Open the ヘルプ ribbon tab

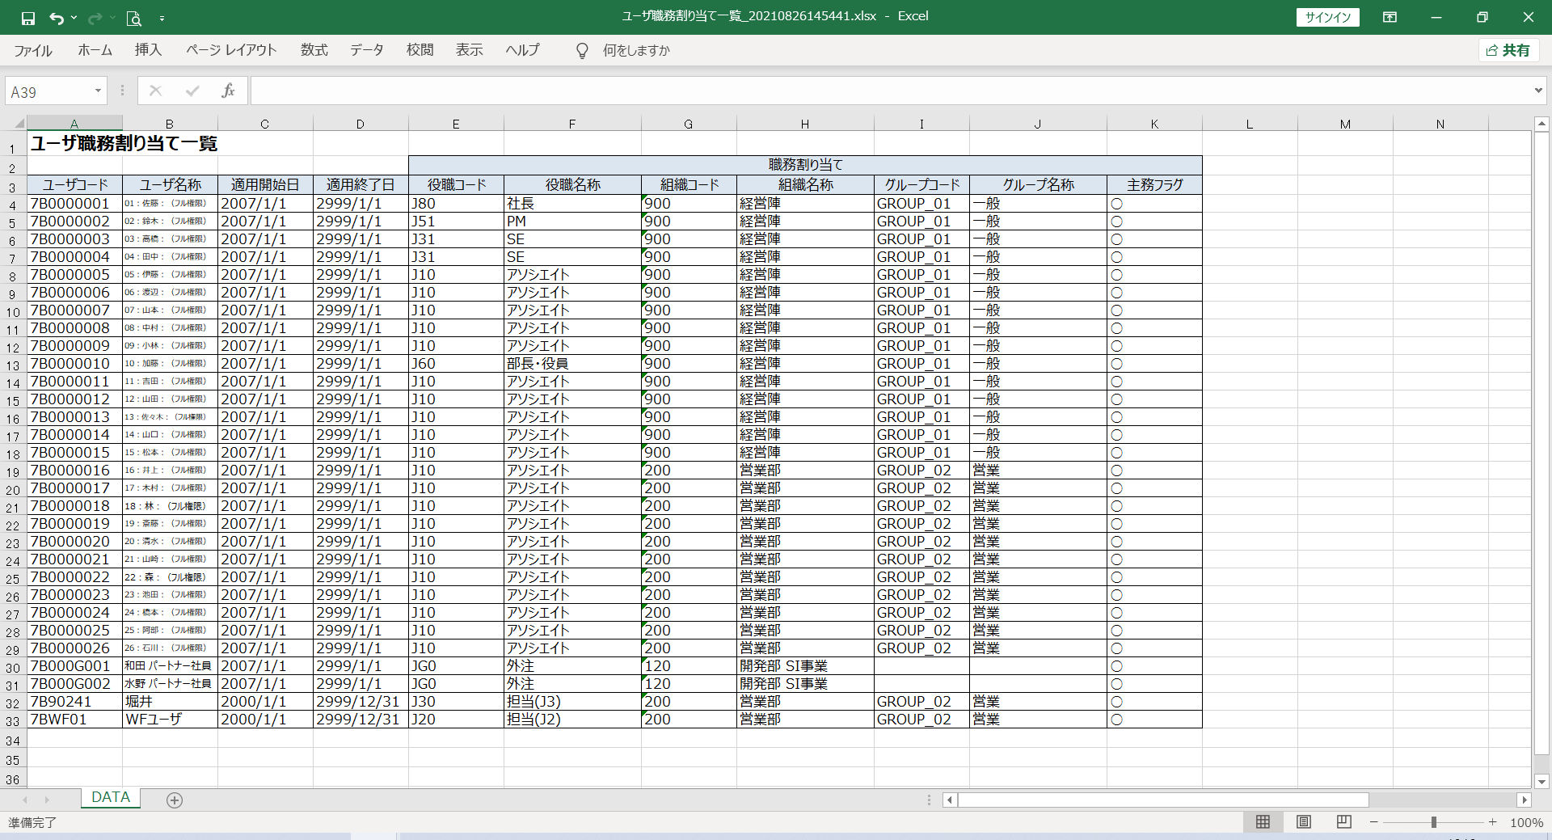522,50
